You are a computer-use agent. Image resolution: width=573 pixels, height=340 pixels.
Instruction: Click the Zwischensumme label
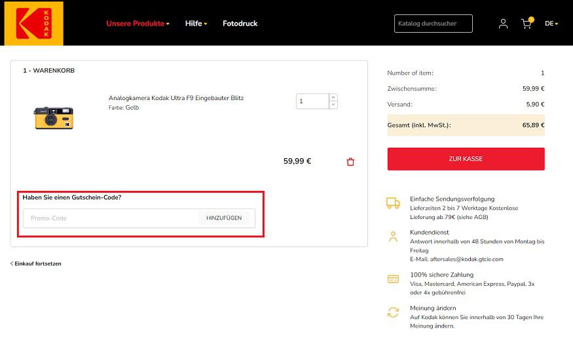pos(412,89)
